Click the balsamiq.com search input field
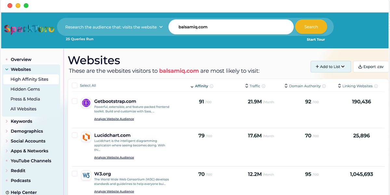390x195 pixels. (231, 27)
